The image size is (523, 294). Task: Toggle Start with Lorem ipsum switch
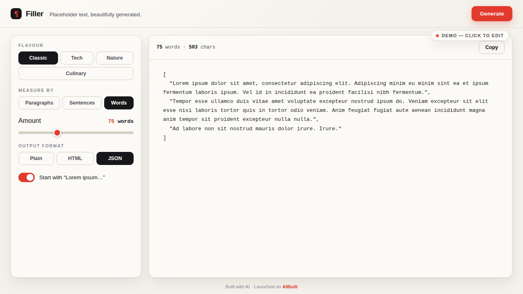(x=27, y=177)
